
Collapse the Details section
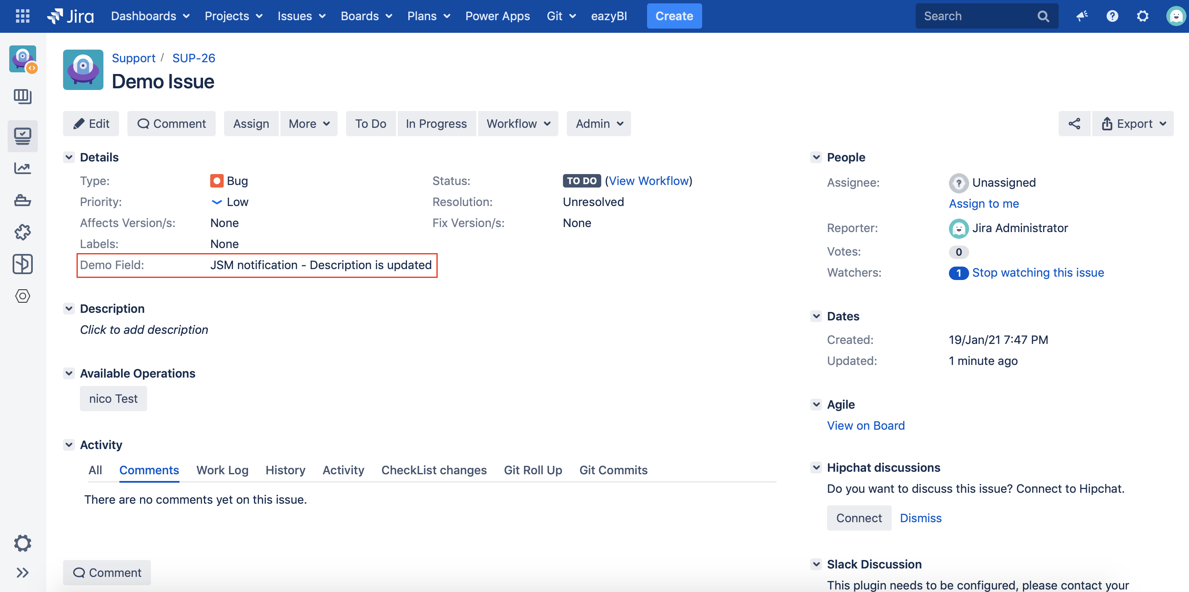pyautogui.click(x=69, y=157)
